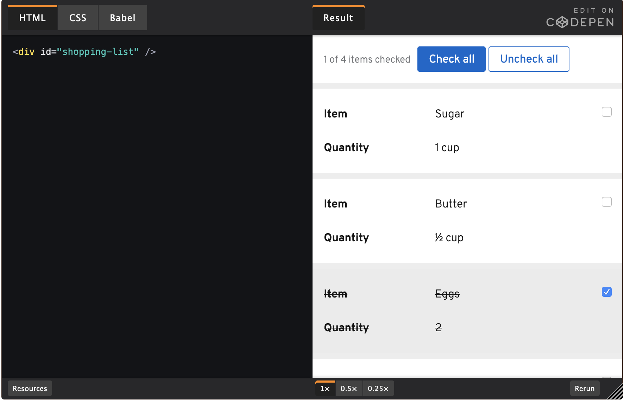Click the Sugar item name
624x403 pixels.
(x=450, y=114)
